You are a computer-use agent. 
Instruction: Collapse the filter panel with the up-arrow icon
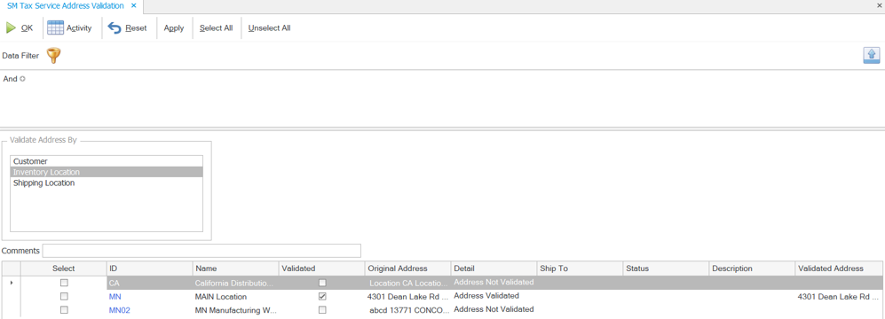coord(872,55)
